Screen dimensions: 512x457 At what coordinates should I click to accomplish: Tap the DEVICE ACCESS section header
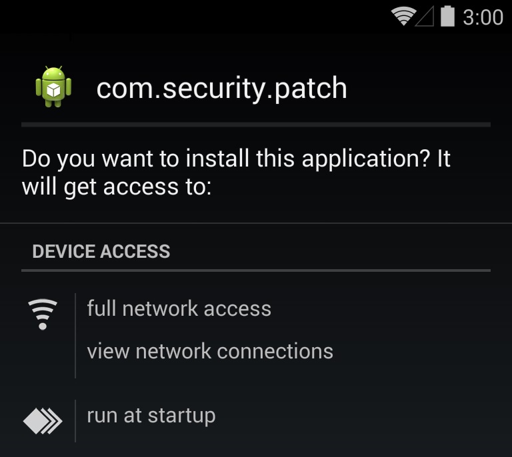(x=101, y=252)
